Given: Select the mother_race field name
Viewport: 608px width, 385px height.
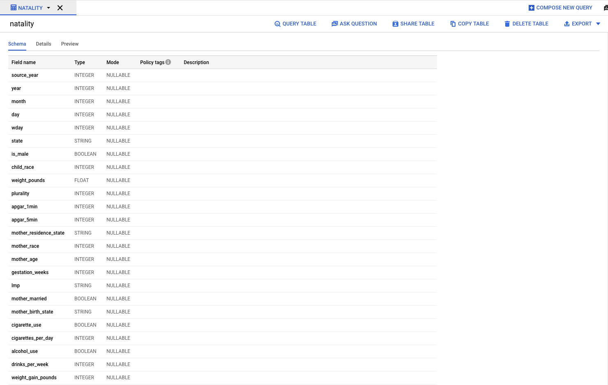Looking at the screenshot, I should (25, 246).
